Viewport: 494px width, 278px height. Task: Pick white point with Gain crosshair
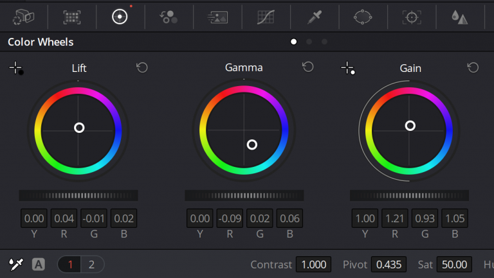pyautogui.click(x=348, y=68)
